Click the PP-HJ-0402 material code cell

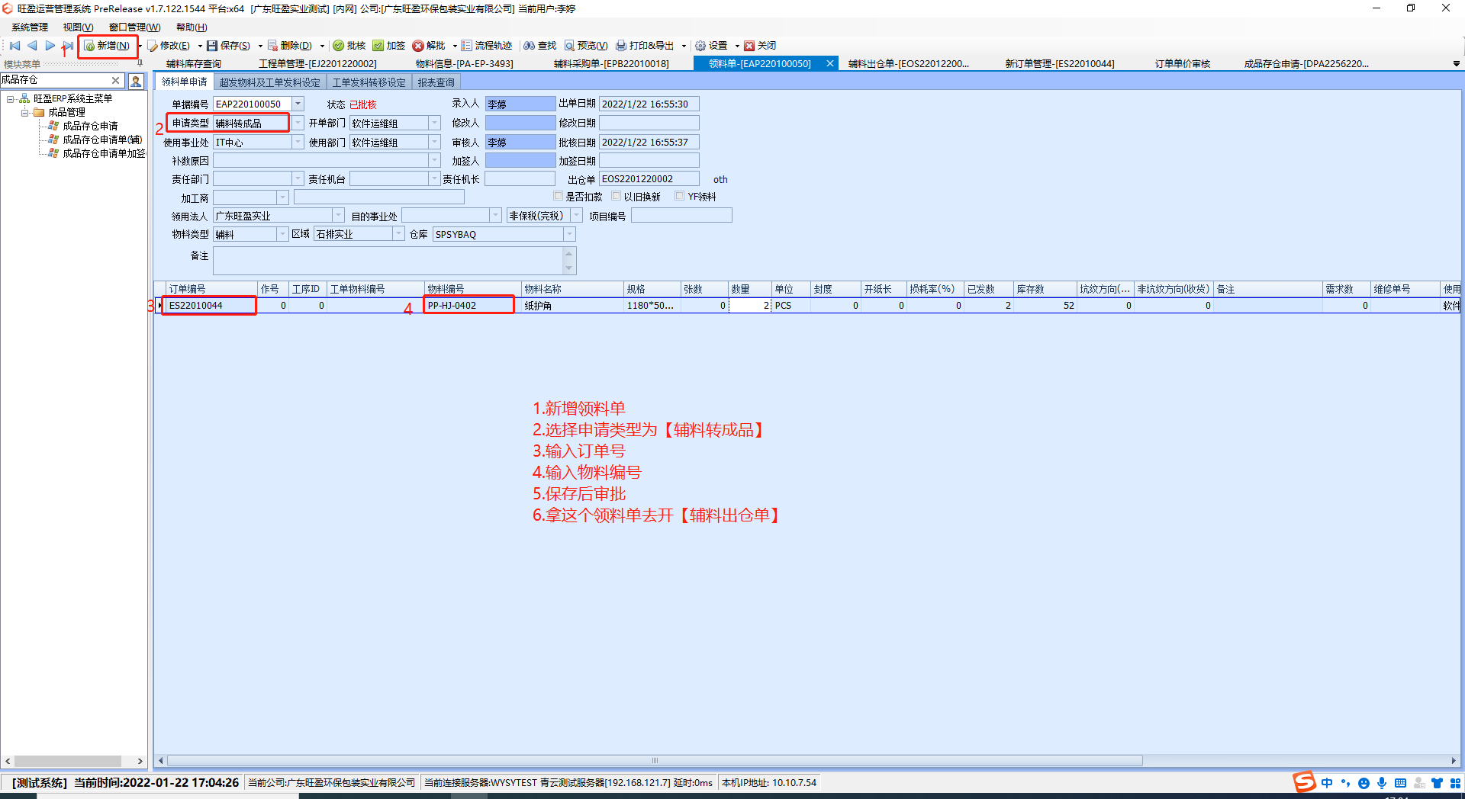coord(472,306)
